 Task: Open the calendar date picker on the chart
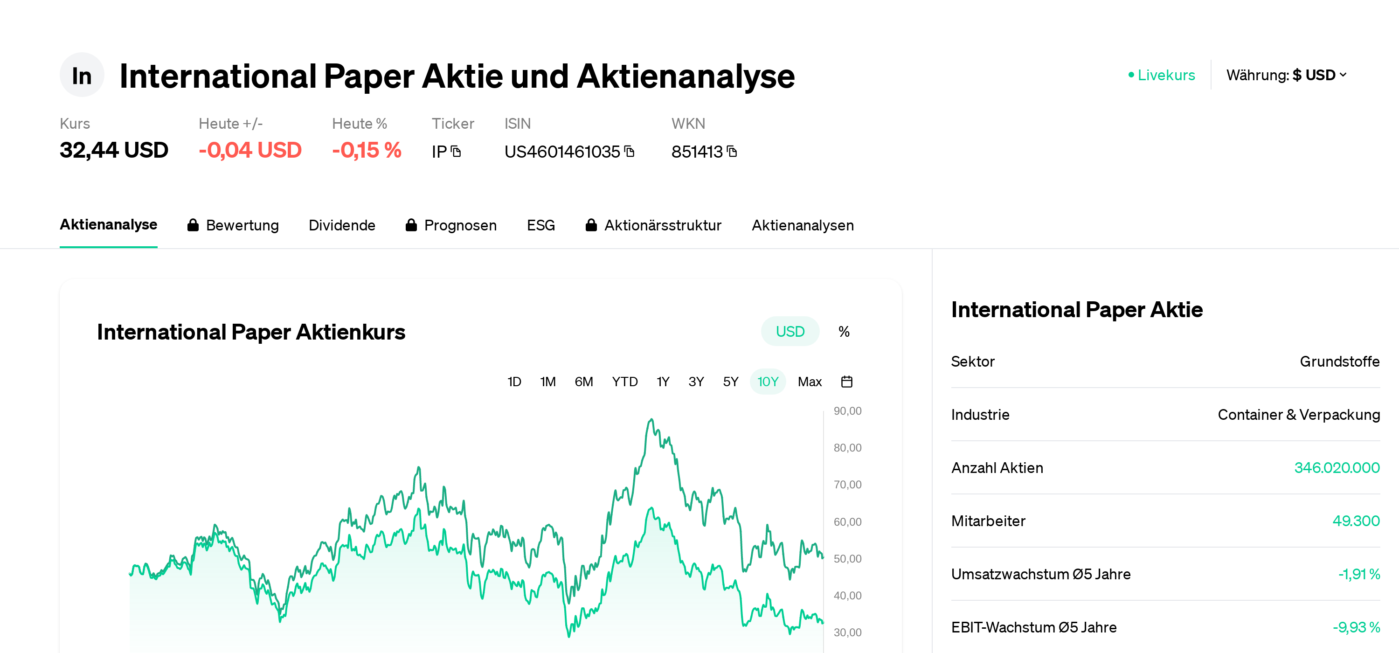click(x=847, y=382)
